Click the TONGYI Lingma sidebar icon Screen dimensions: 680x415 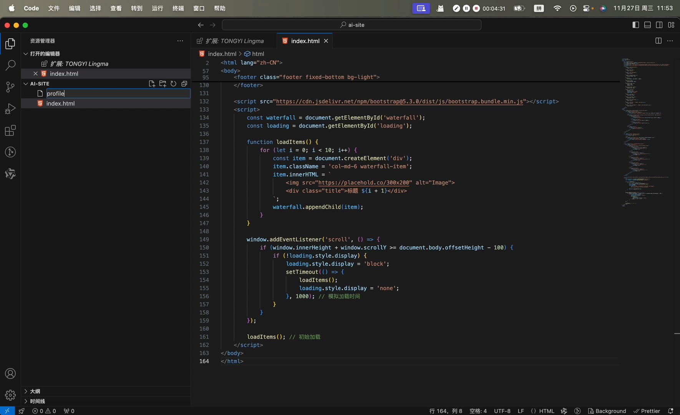[x=10, y=174]
